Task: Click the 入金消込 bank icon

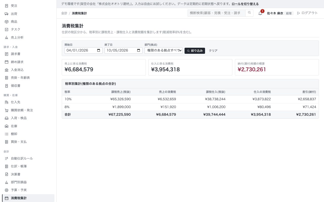Action: pyautogui.click(x=7, y=70)
